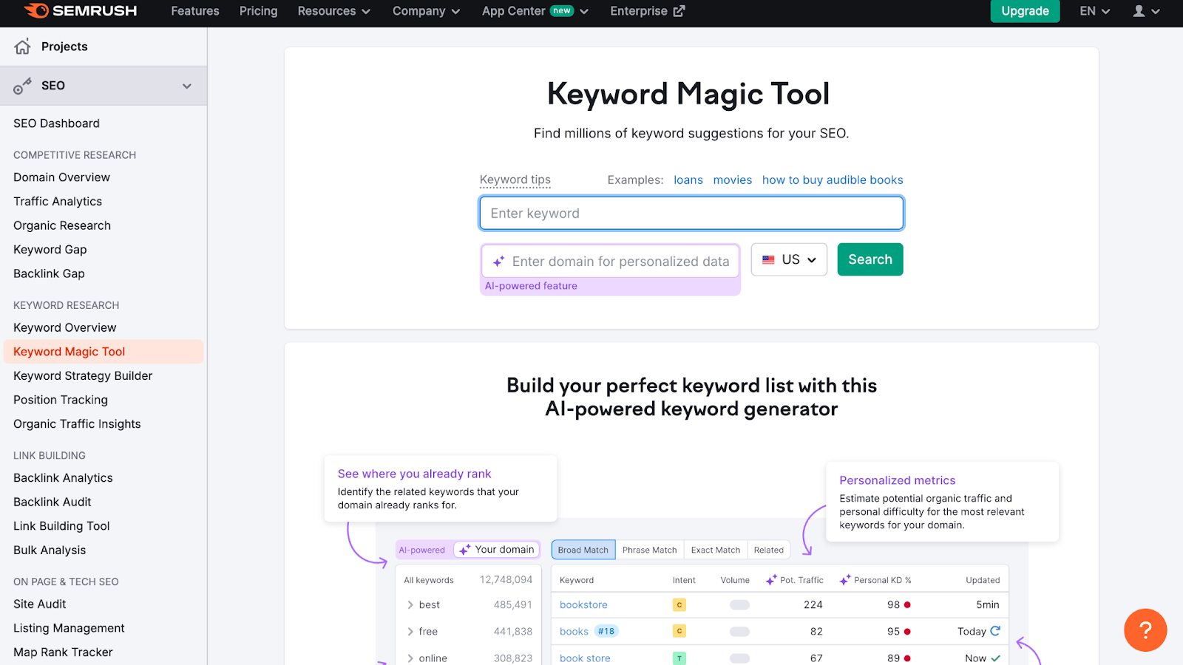Image resolution: width=1183 pixels, height=665 pixels.
Task: Click the sparkle icon in domain field
Action: click(x=499, y=262)
